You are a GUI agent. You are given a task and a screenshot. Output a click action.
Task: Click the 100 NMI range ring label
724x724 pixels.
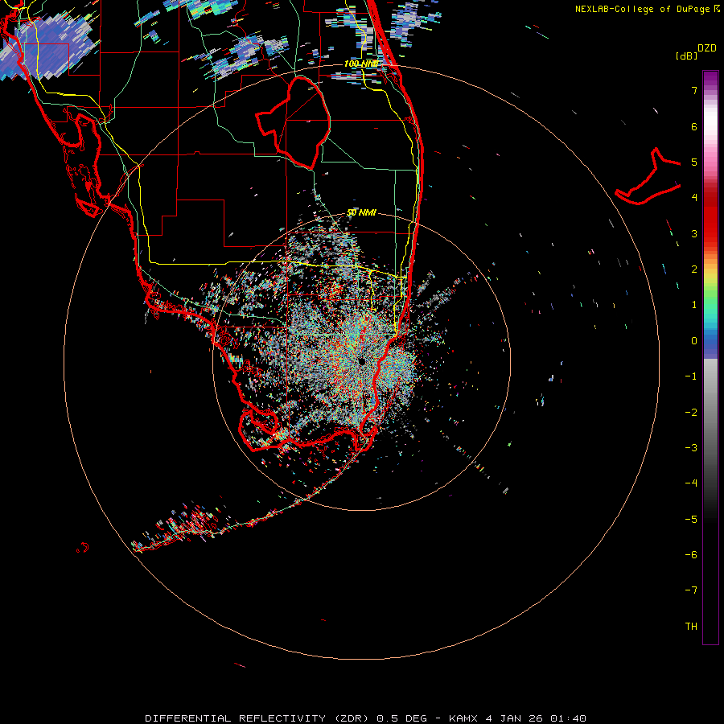point(361,64)
